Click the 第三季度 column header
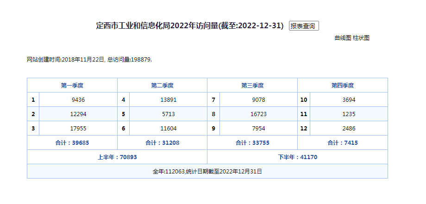426x204 pixels. [x=252, y=86]
